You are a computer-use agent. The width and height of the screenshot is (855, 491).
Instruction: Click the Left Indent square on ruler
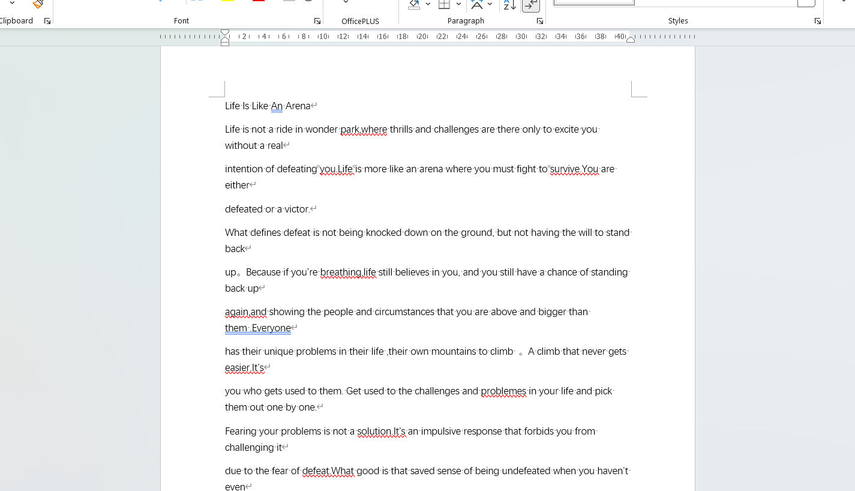[225, 44]
